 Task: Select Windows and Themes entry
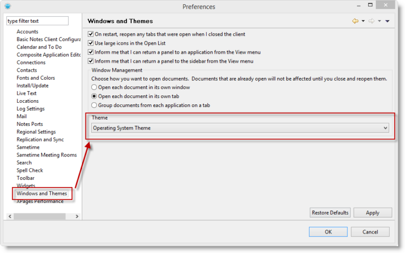click(x=42, y=193)
